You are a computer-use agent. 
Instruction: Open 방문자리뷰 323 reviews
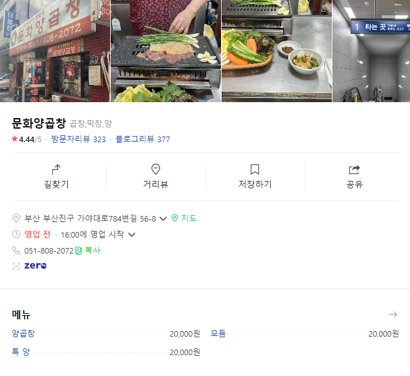78,139
